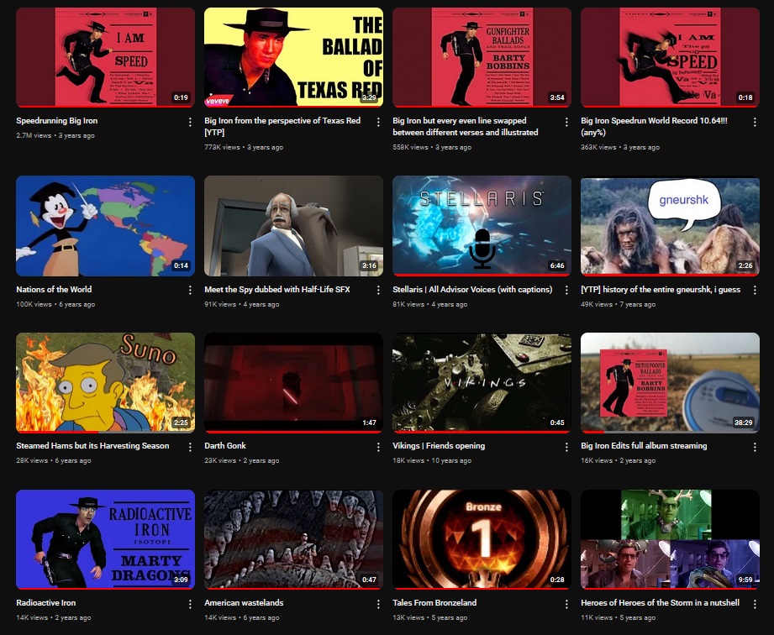
Task: Click 18K views 10 years ago text
Action: [432, 460]
